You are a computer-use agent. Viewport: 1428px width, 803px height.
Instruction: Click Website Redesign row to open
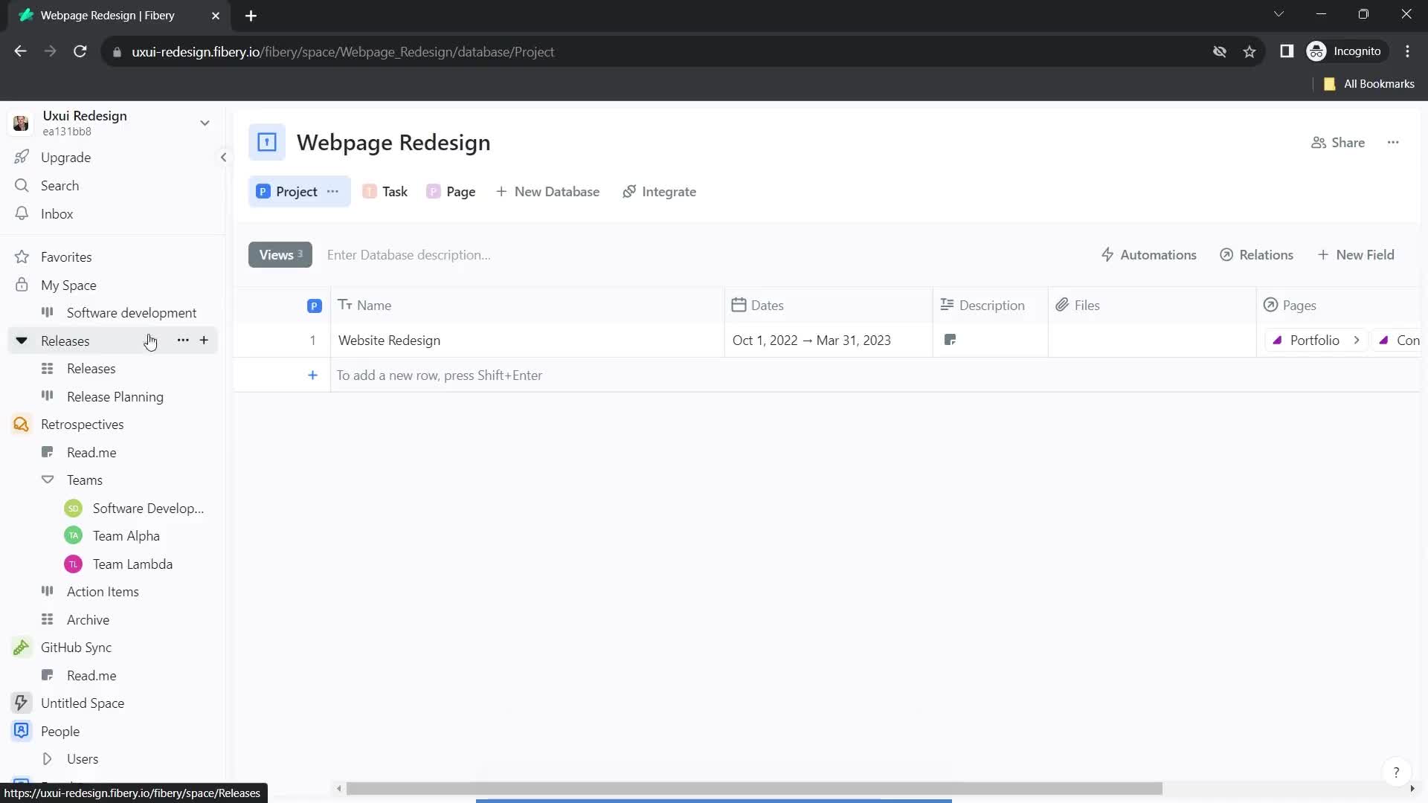390,339
